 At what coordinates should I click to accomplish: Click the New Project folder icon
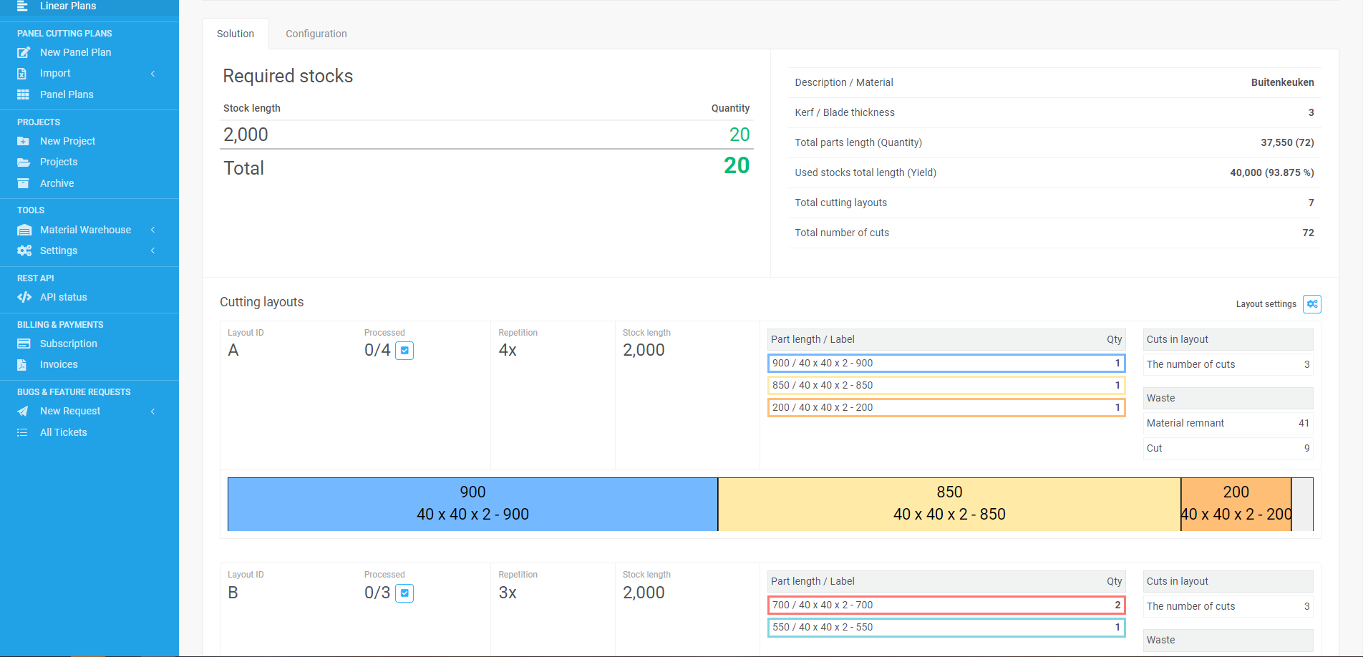pyautogui.click(x=24, y=141)
